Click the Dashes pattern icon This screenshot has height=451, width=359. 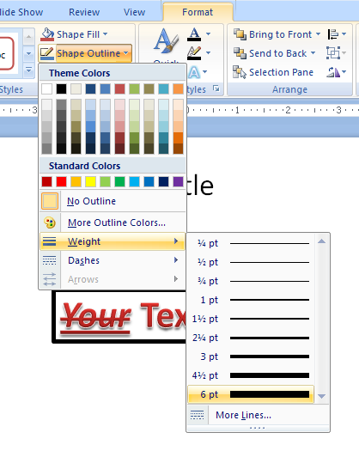[x=50, y=260]
